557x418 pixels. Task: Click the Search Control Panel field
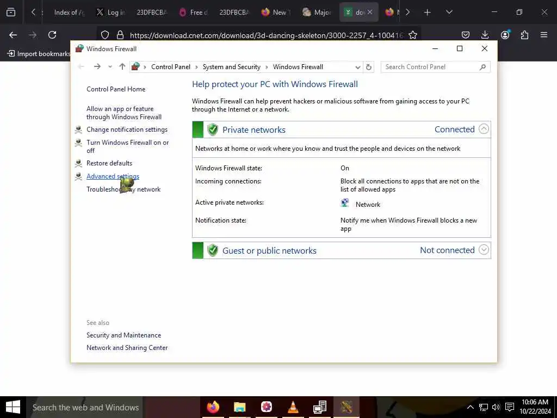coord(435,67)
